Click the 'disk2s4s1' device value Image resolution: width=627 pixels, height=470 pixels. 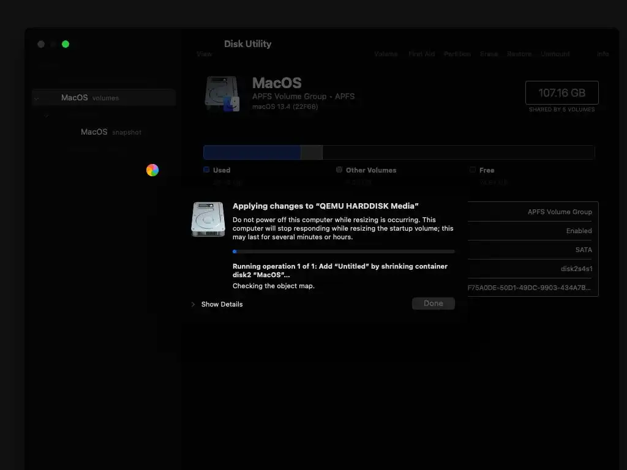576,269
